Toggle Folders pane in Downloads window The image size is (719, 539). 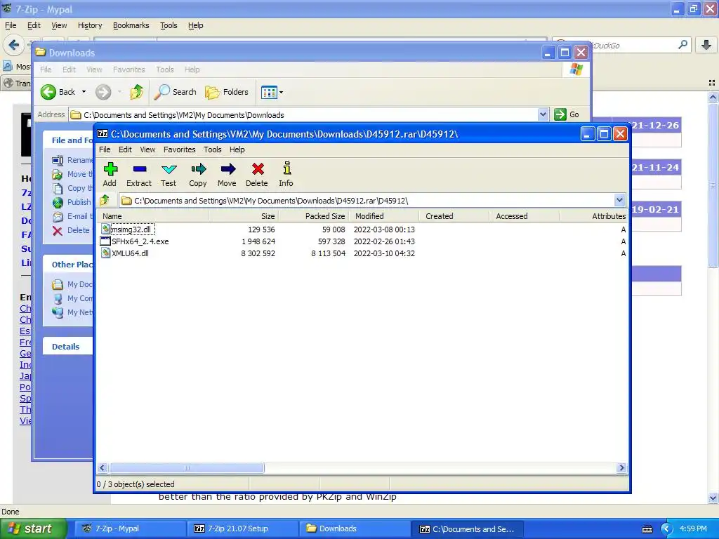[227, 92]
